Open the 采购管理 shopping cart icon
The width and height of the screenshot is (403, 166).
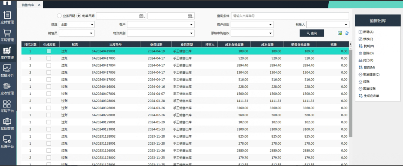7,35
